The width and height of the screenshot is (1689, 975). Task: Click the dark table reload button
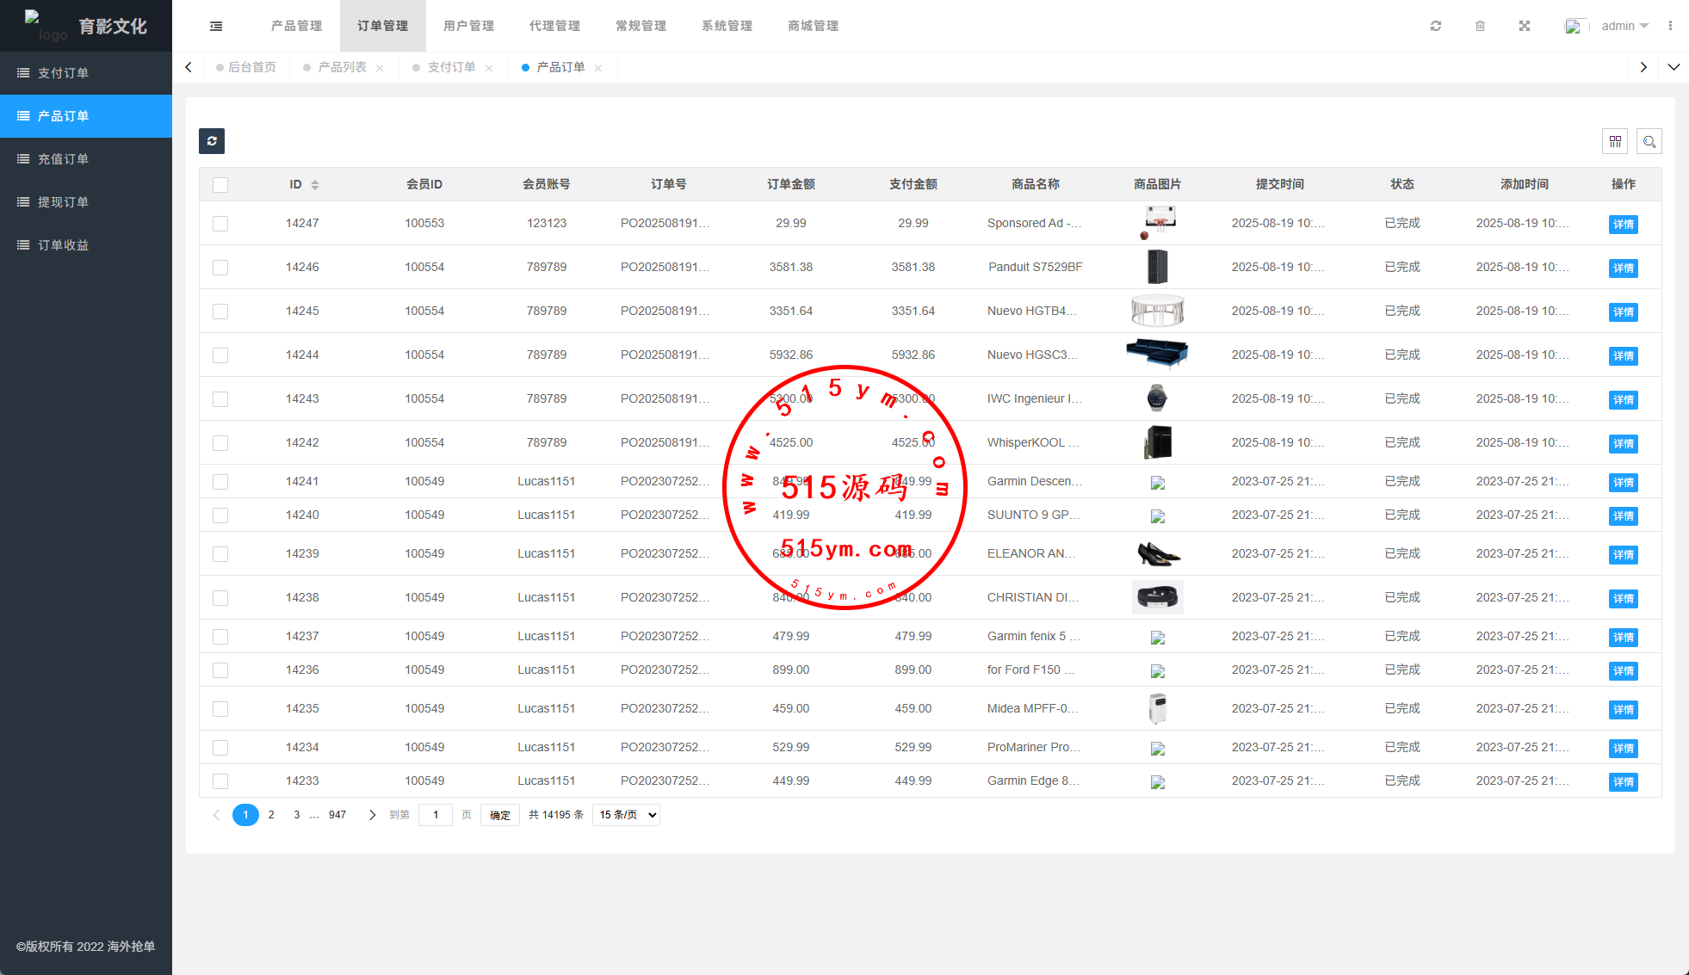[212, 141]
